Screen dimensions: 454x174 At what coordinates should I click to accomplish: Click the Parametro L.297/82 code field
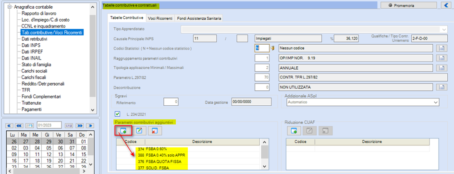pos(262,77)
